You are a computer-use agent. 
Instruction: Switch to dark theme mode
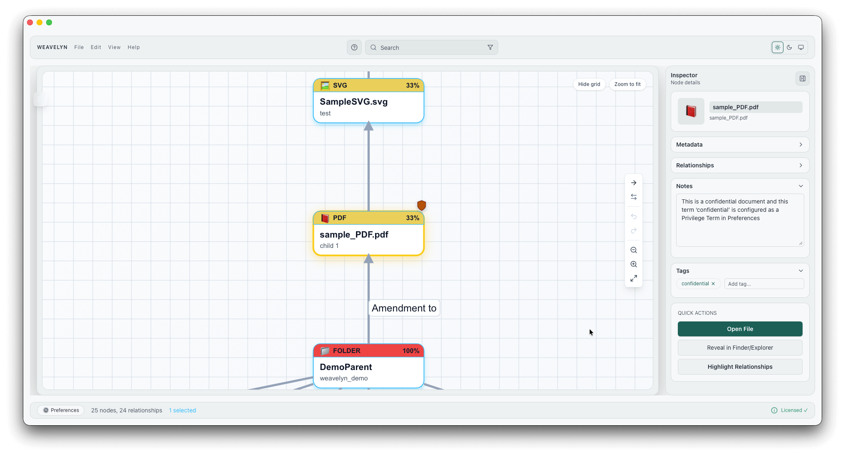tap(789, 47)
